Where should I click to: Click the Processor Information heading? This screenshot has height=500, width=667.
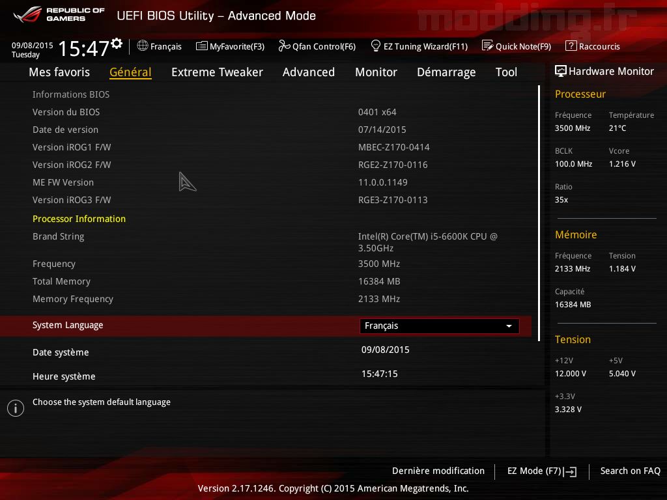coord(79,219)
